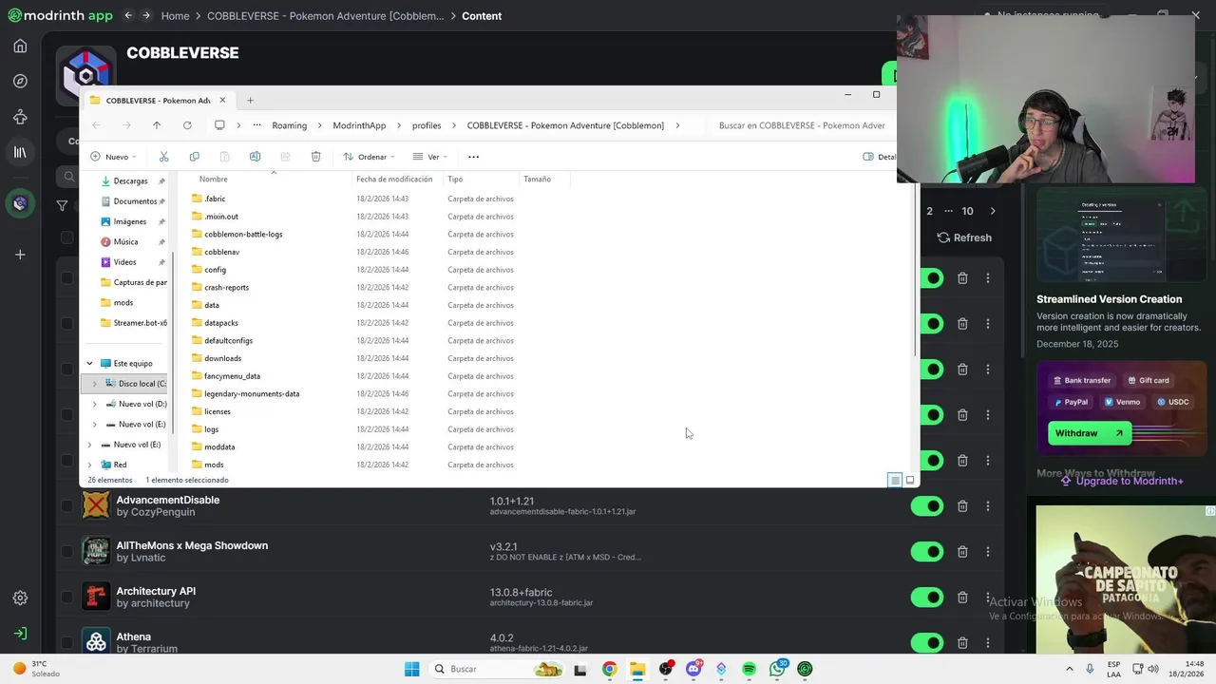
Task: Click Rename icon in Explorer toolbar
Action: (255, 157)
